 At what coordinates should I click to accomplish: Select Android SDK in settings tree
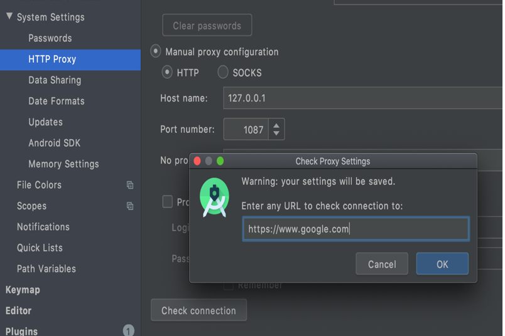(x=55, y=143)
